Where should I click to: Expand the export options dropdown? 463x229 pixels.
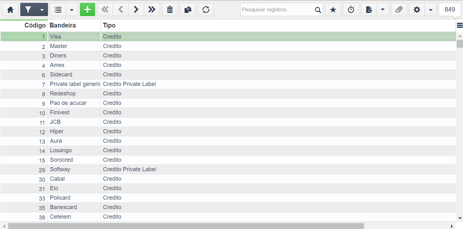click(x=383, y=9)
